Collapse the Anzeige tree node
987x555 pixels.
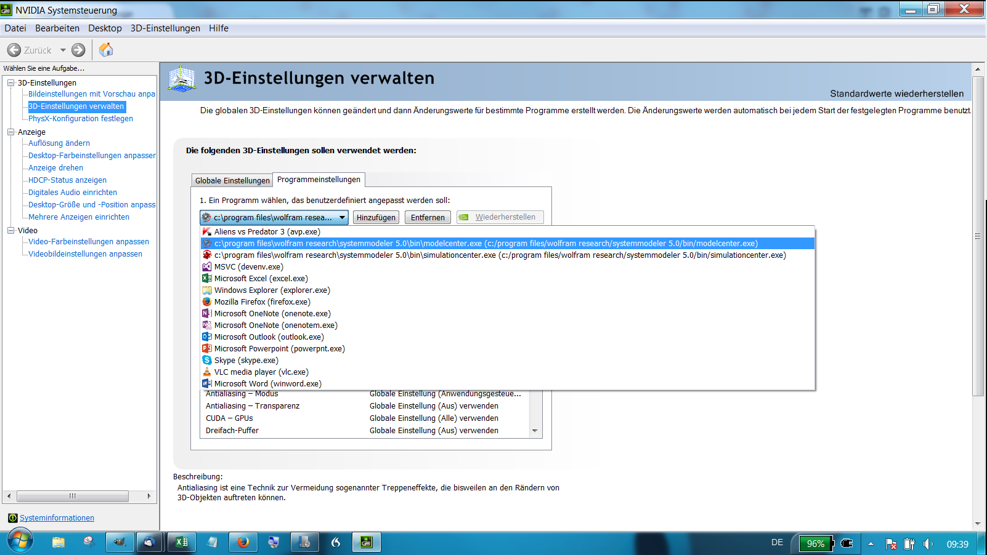tap(10, 132)
